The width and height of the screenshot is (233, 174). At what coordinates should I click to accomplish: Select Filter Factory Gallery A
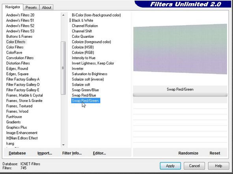point(23,79)
